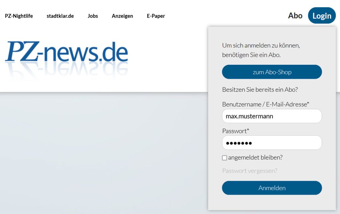Open the PZ-Nightlife navigation link
Viewport: 340px width, 214px height.
point(19,16)
